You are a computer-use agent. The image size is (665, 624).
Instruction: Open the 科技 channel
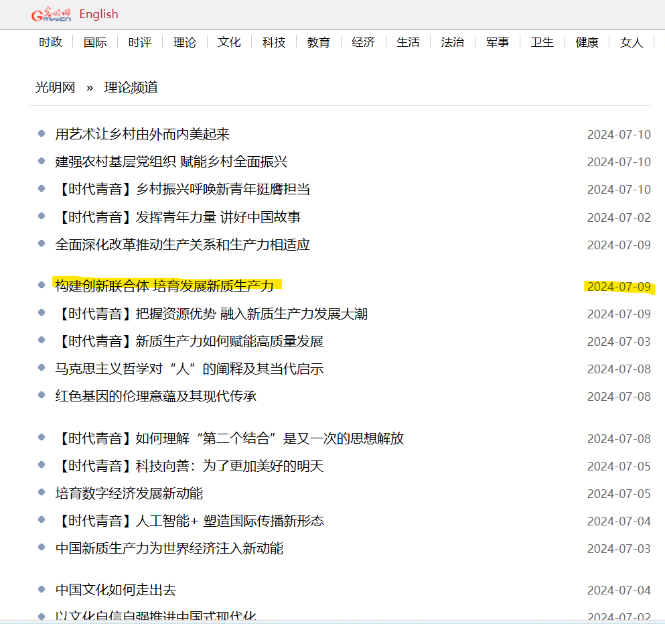[x=274, y=42]
